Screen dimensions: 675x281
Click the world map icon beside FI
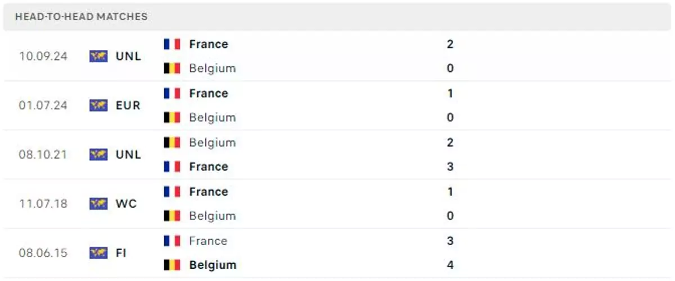[x=98, y=253]
